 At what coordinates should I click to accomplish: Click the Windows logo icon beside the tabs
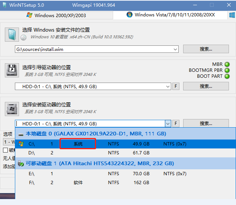(232, 15)
